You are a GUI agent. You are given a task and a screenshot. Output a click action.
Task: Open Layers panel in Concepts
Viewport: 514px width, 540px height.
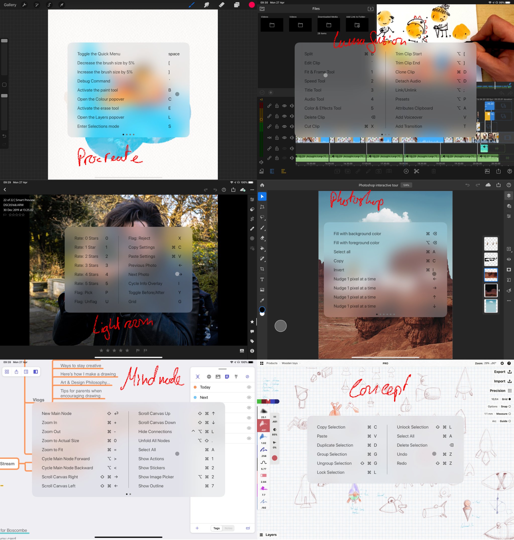coord(268,535)
